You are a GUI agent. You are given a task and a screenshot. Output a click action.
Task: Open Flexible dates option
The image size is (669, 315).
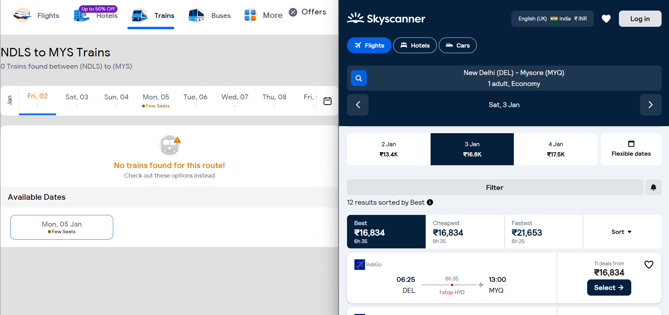631,149
